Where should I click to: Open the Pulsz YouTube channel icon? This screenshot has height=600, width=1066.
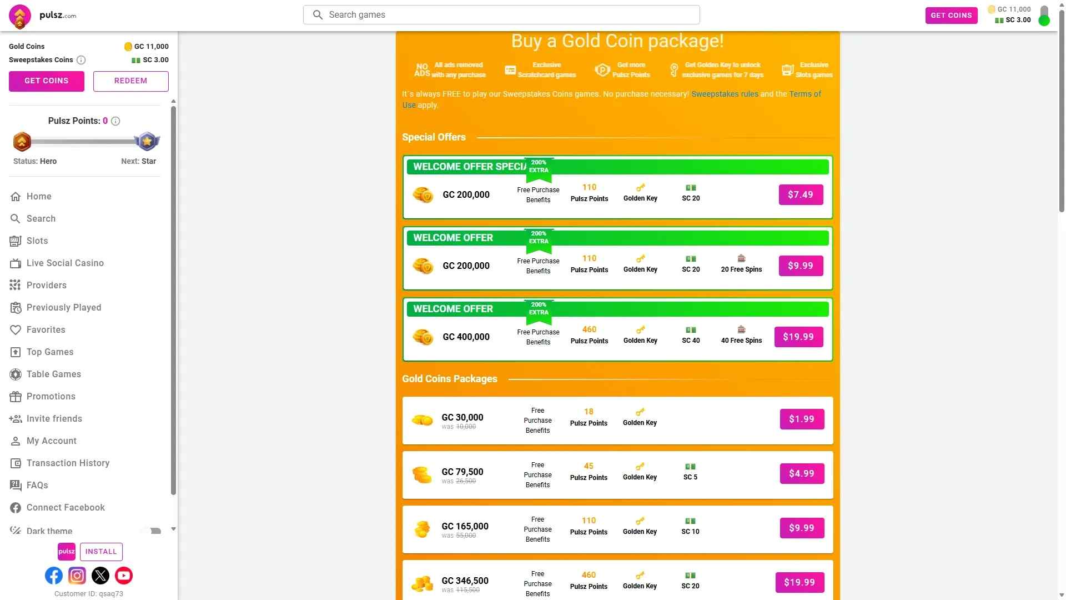tap(124, 576)
